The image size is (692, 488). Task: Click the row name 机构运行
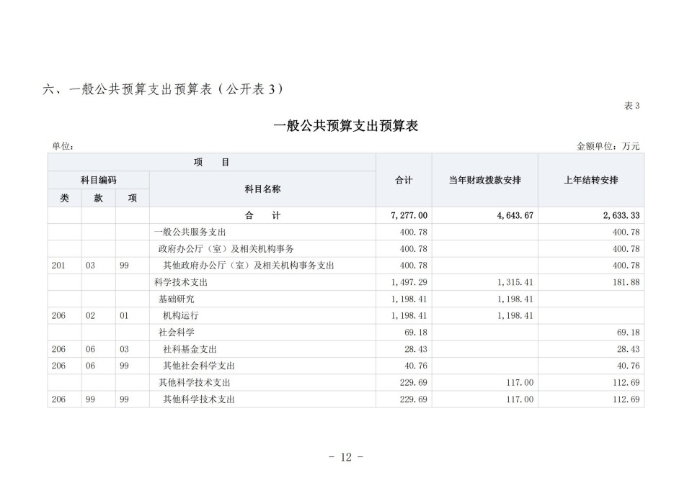tap(181, 316)
